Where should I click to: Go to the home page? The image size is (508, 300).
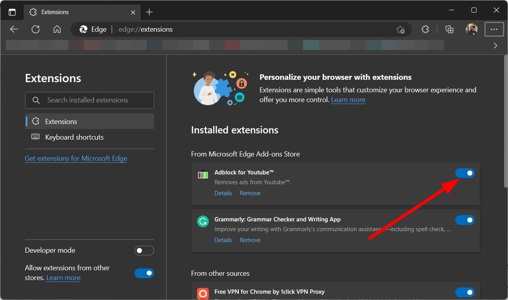(x=57, y=29)
